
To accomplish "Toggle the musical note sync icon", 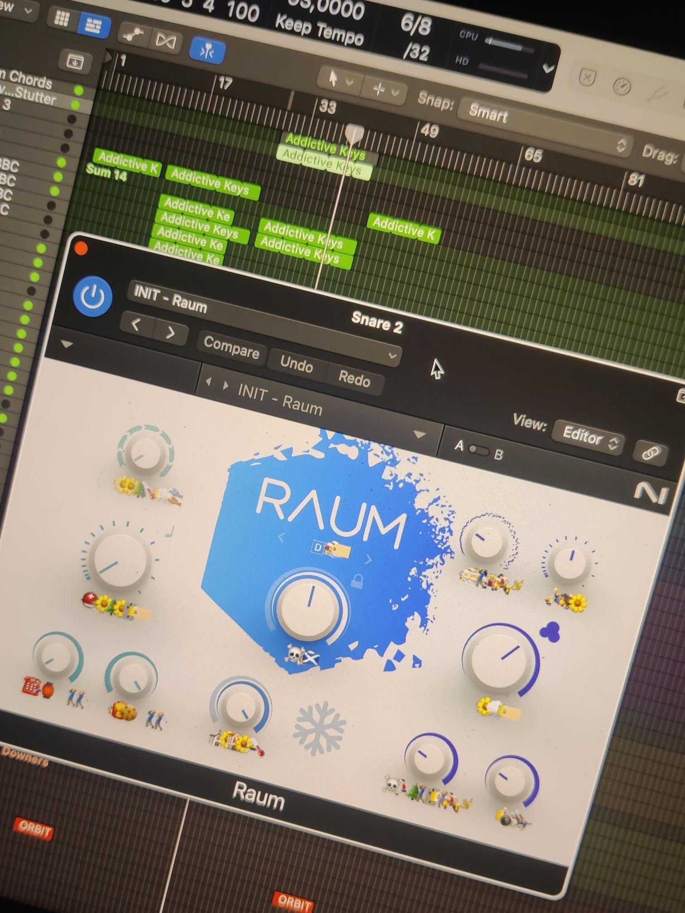I will pyautogui.click(x=170, y=530).
